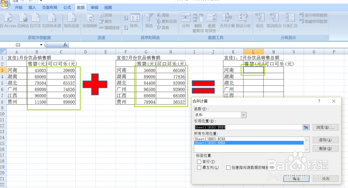Sort ascending A to Z icon
Image resolution: width=348 pixels, height=188 pixels.
(x=126, y=18)
